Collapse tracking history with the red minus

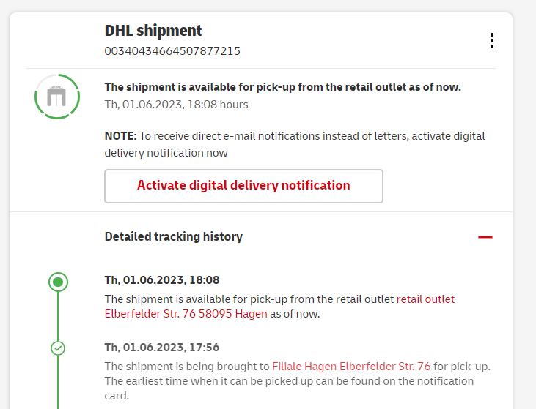coord(485,237)
